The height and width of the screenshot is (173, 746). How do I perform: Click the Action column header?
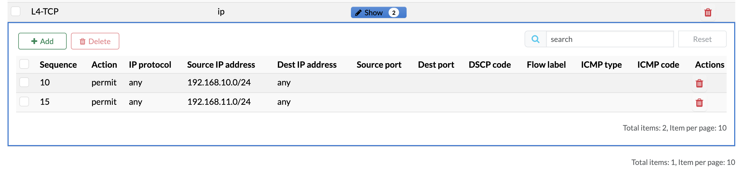104,64
